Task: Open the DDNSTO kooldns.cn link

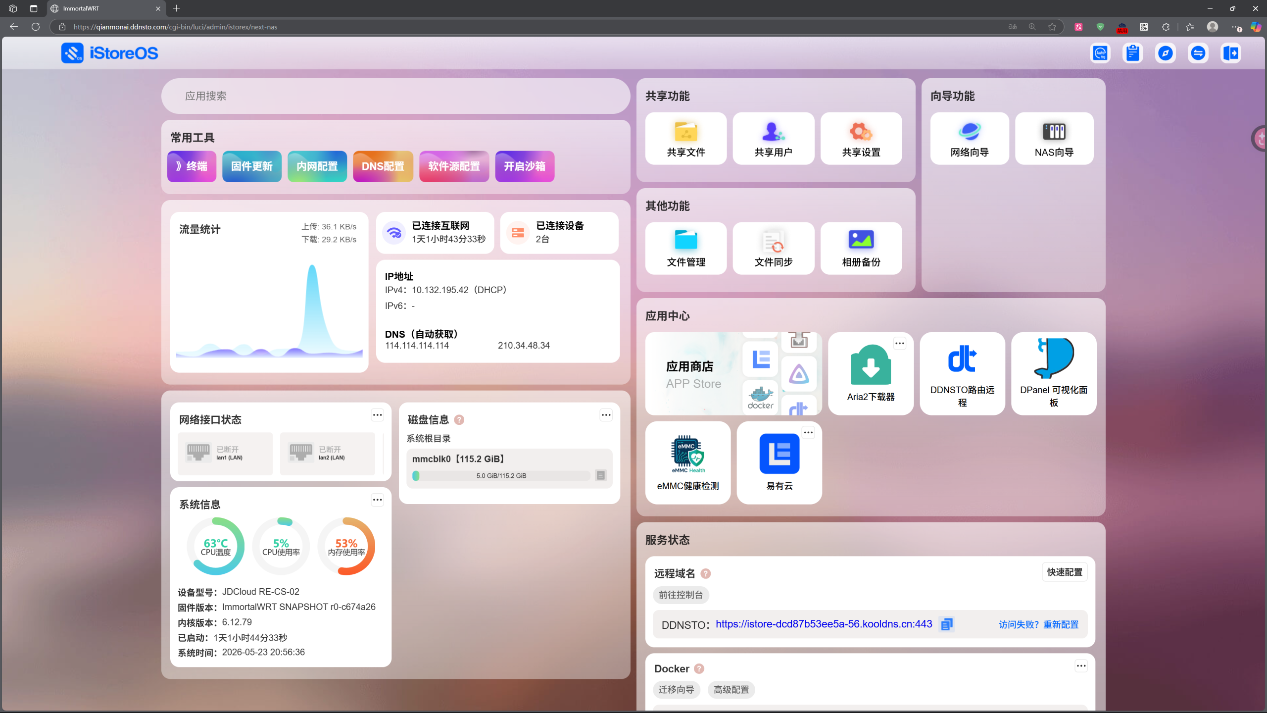Action: coord(824,624)
